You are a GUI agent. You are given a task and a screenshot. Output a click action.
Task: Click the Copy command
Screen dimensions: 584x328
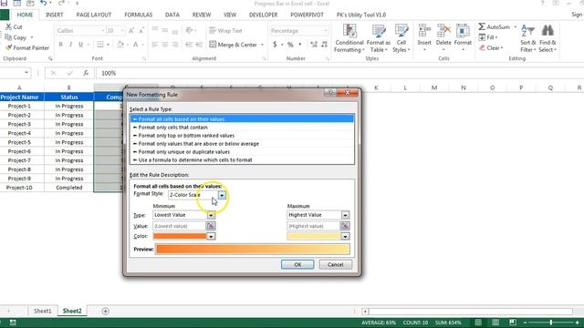pos(16,37)
